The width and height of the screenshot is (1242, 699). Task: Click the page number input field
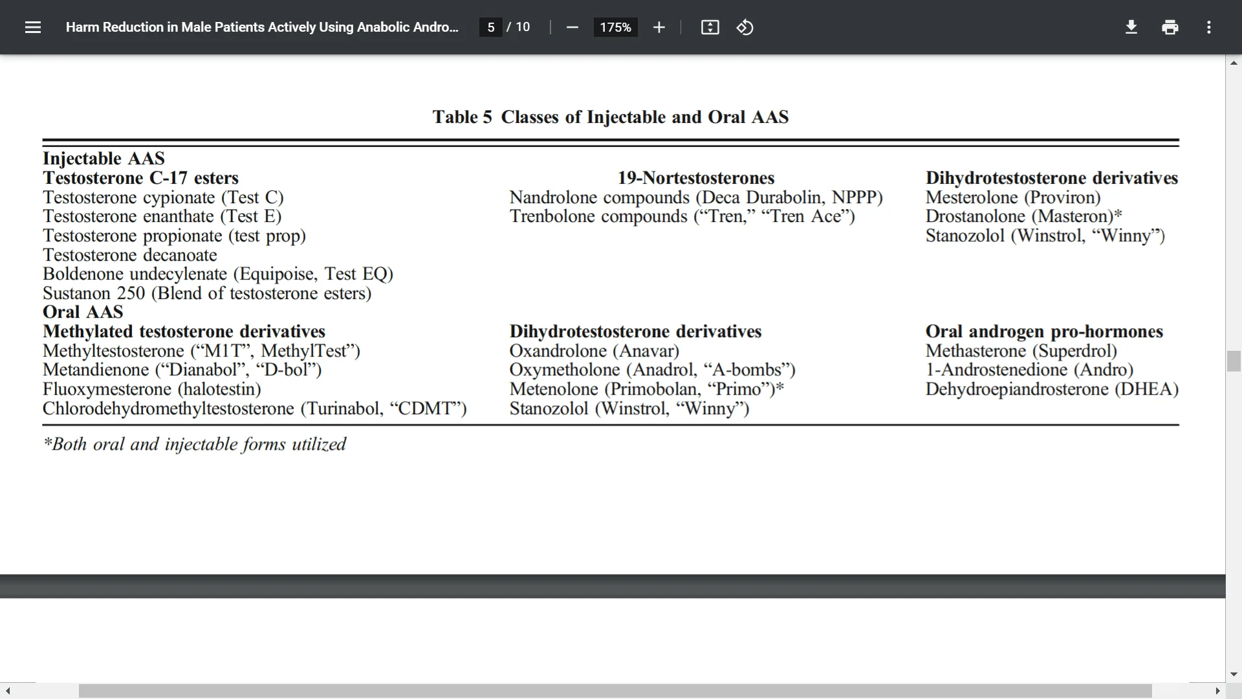point(490,27)
